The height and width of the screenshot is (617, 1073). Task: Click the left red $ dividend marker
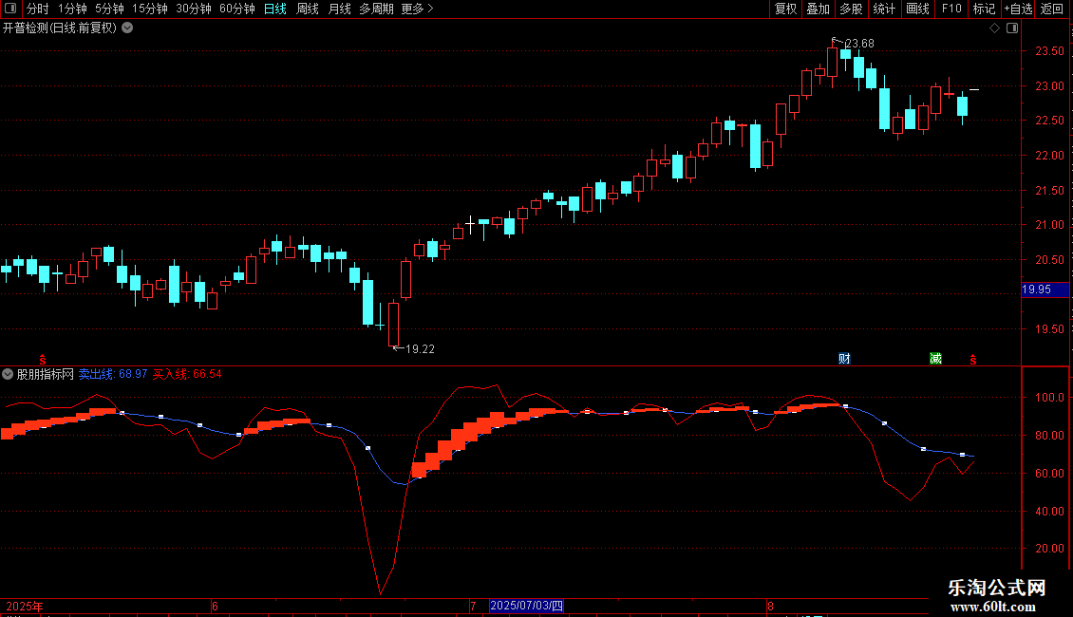(43, 359)
